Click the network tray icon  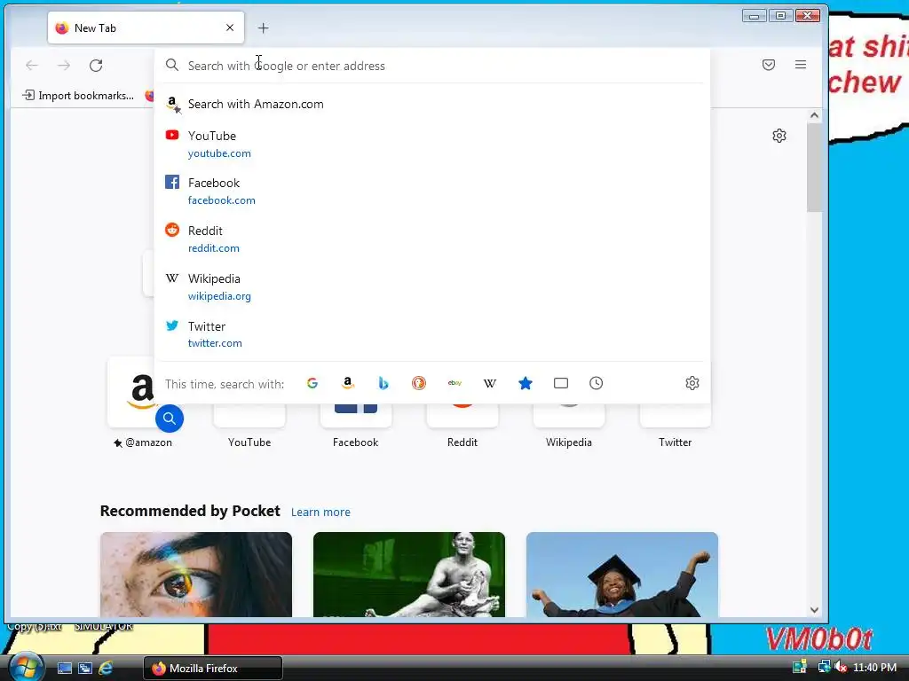coord(823,667)
